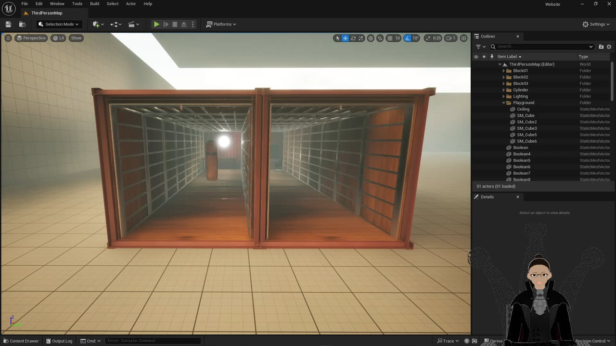Open the content browser folder-search icon
This screenshot has width=616, height=346.
[22, 24]
